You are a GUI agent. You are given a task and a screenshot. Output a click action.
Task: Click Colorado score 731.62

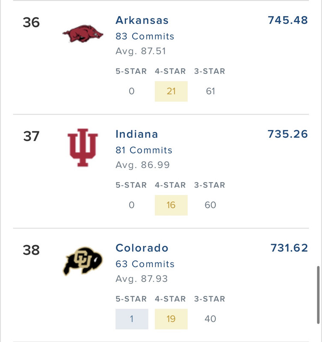pyautogui.click(x=289, y=248)
